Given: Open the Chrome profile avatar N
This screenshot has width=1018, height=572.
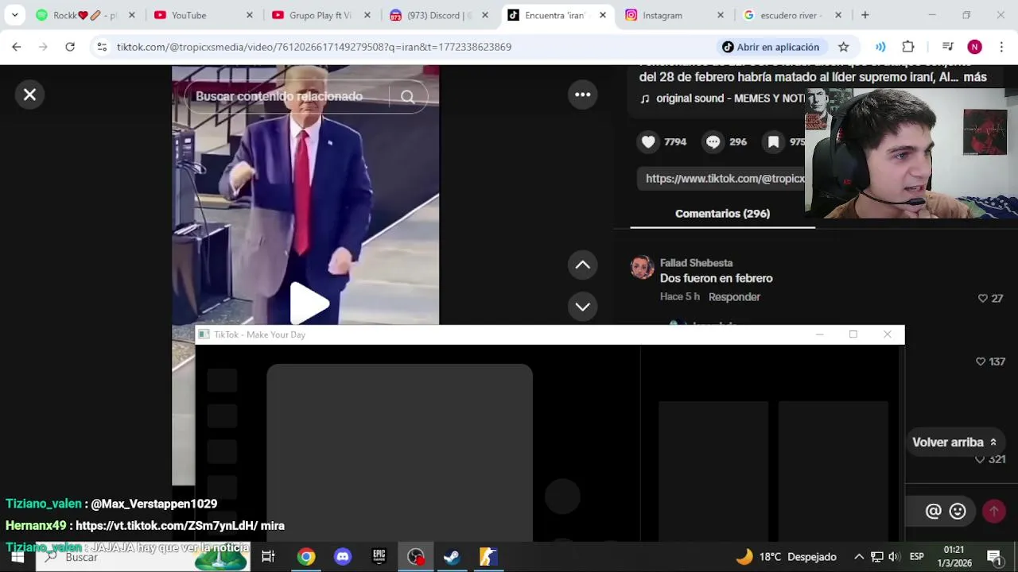Looking at the screenshot, I should 974,47.
